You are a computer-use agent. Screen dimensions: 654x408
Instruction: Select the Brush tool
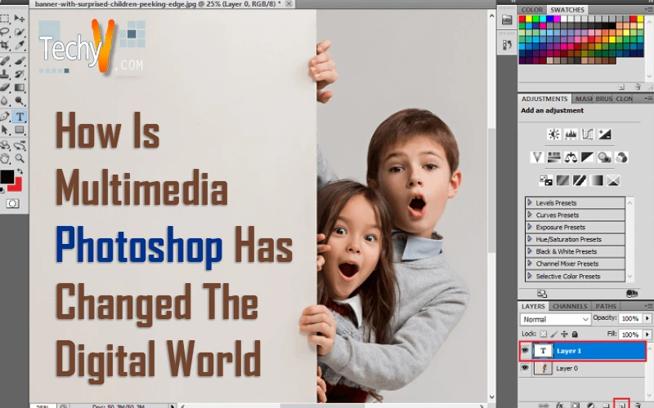(x=19, y=60)
